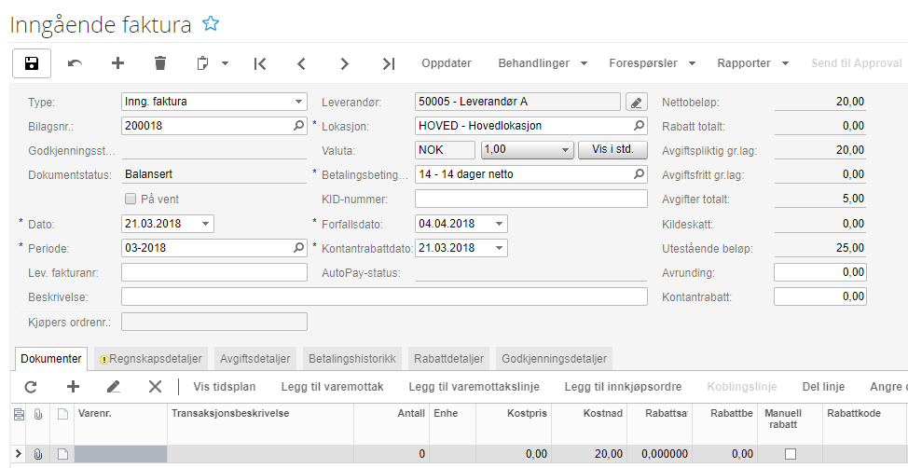Click into the KID-nummer field

tap(531, 199)
